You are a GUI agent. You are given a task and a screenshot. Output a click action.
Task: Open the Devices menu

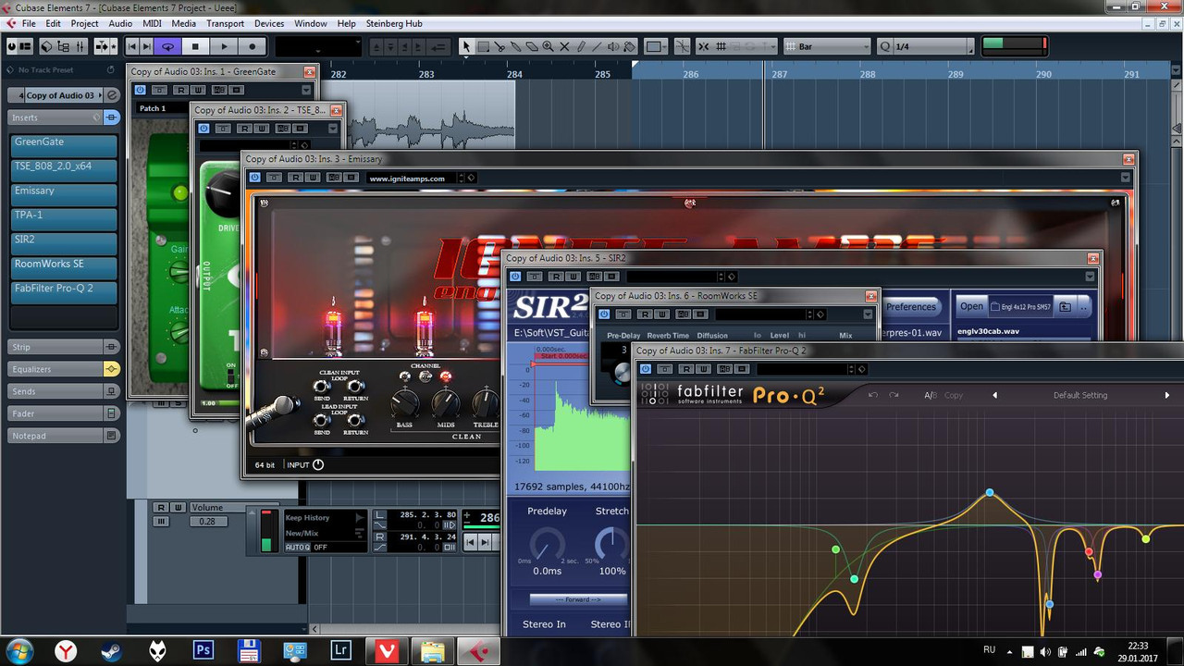coord(269,23)
